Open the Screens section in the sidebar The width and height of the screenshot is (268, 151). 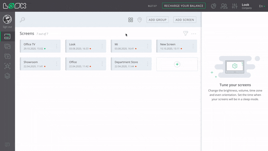[7, 37]
